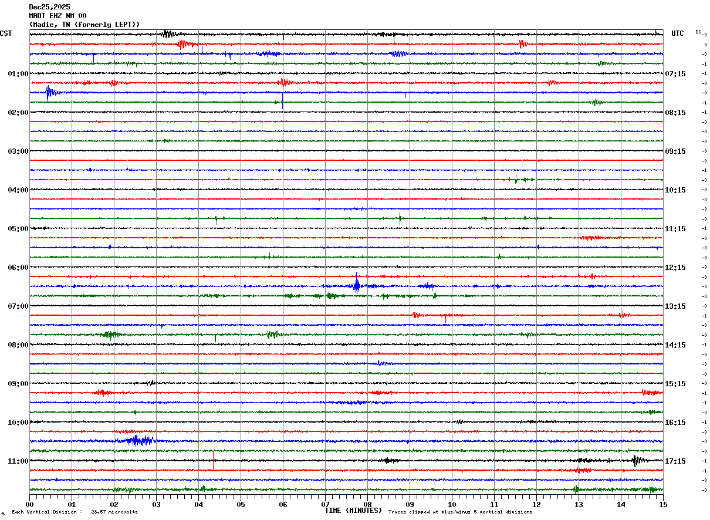Click the DC column header

(x=698, y=32)
